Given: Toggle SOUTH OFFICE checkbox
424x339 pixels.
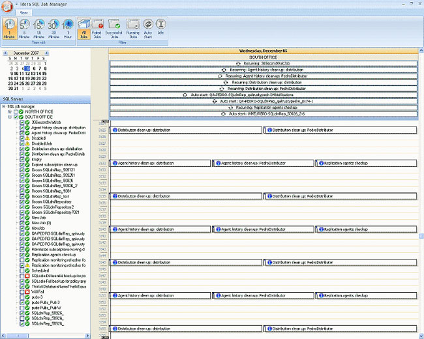Looking at the screenshot, I should tap(16, 117).
